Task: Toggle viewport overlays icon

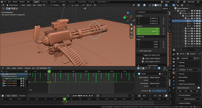Action: coord(144,5)
